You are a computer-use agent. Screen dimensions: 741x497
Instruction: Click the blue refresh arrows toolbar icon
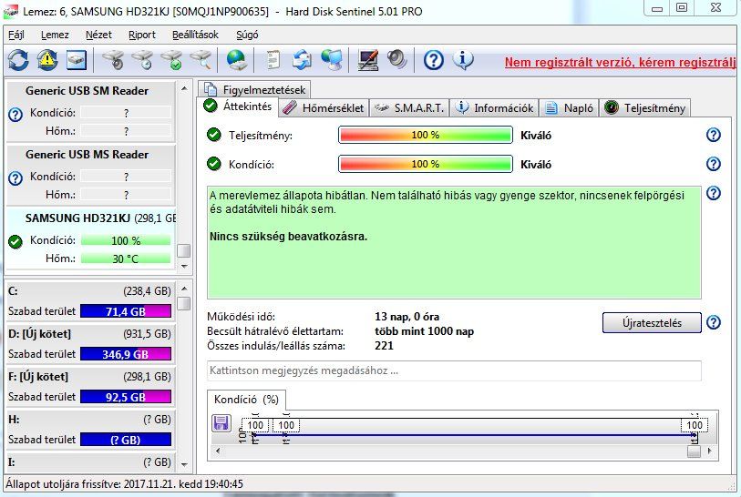[18, 60]
